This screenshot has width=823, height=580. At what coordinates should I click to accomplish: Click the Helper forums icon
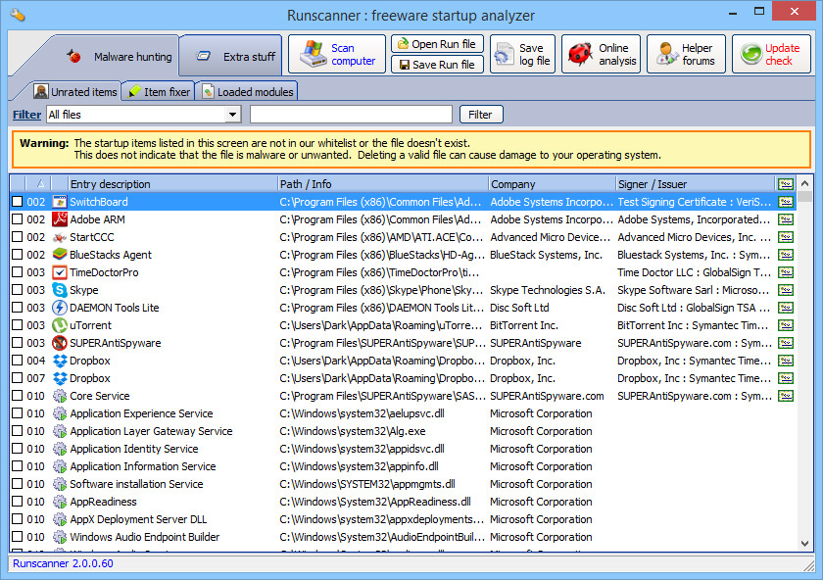click(665, 54)
